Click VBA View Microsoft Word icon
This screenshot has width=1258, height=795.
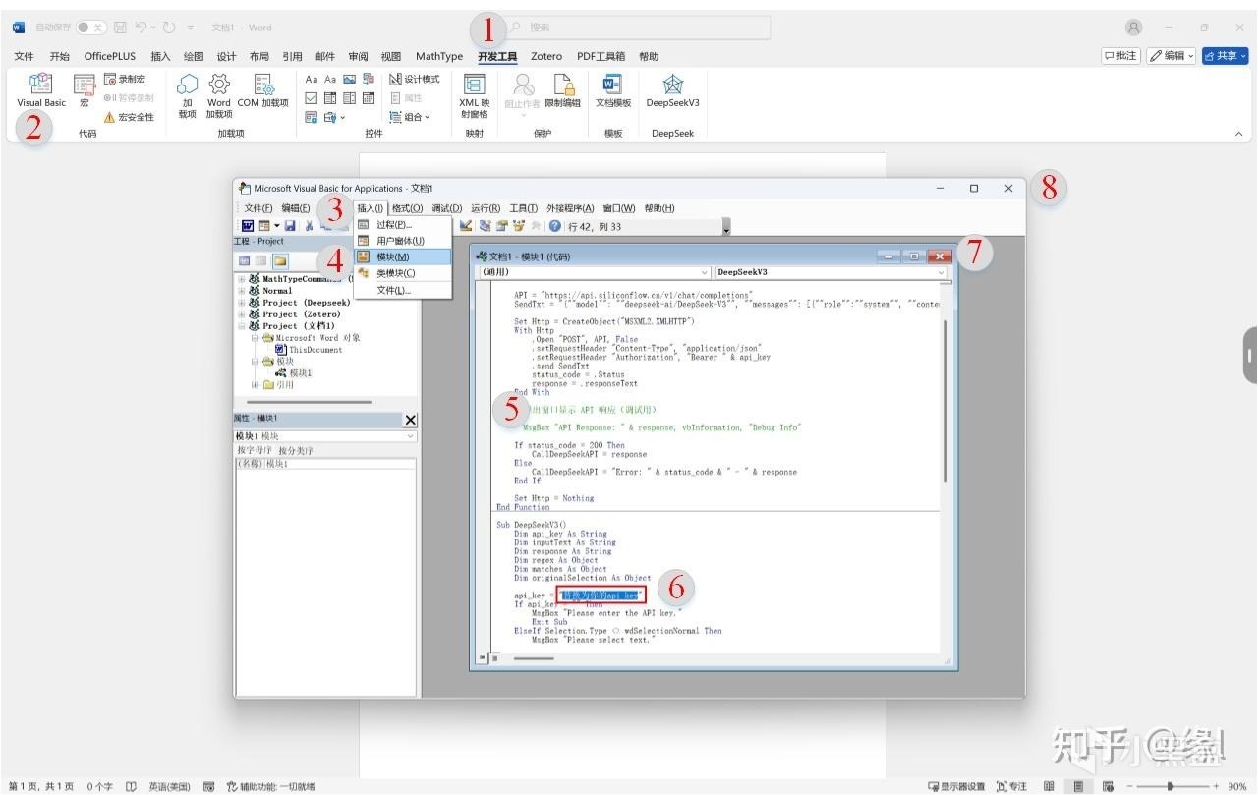248,226
